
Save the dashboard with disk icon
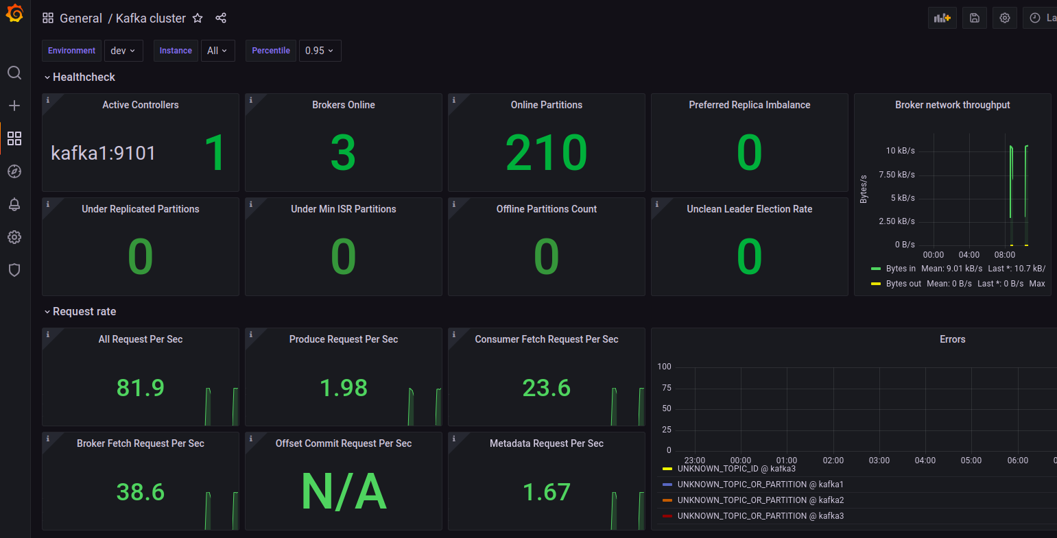(975, 19)
